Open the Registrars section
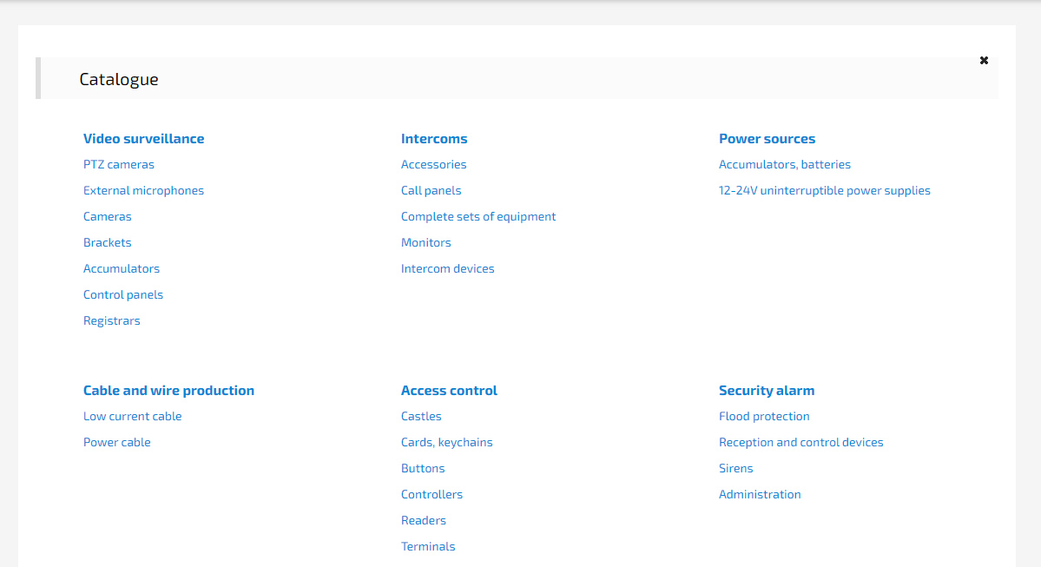Viewport: 1041px width, 567px height. coord(111,320)
